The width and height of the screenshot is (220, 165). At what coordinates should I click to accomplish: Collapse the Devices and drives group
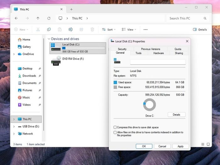[49, 39]
